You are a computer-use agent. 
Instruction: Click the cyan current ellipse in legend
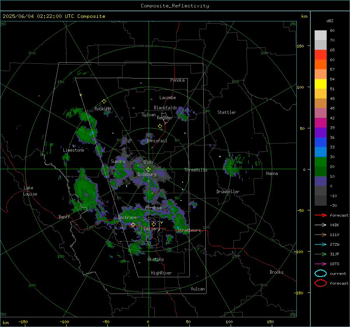[320, 273]
